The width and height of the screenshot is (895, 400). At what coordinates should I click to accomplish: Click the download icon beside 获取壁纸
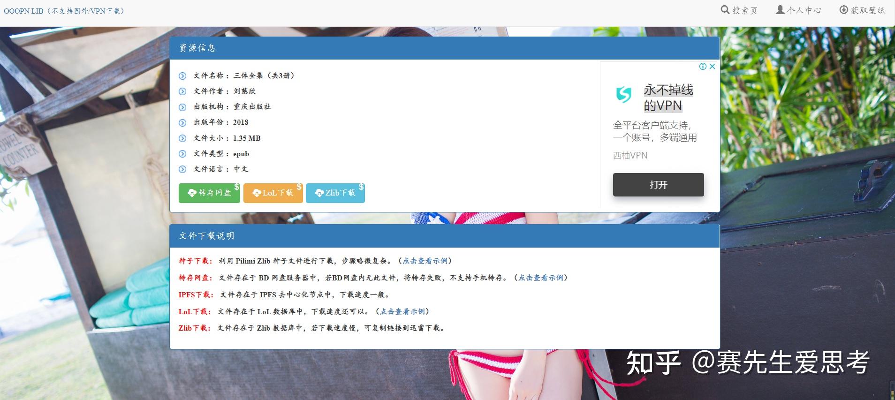(x=843, y=10)
